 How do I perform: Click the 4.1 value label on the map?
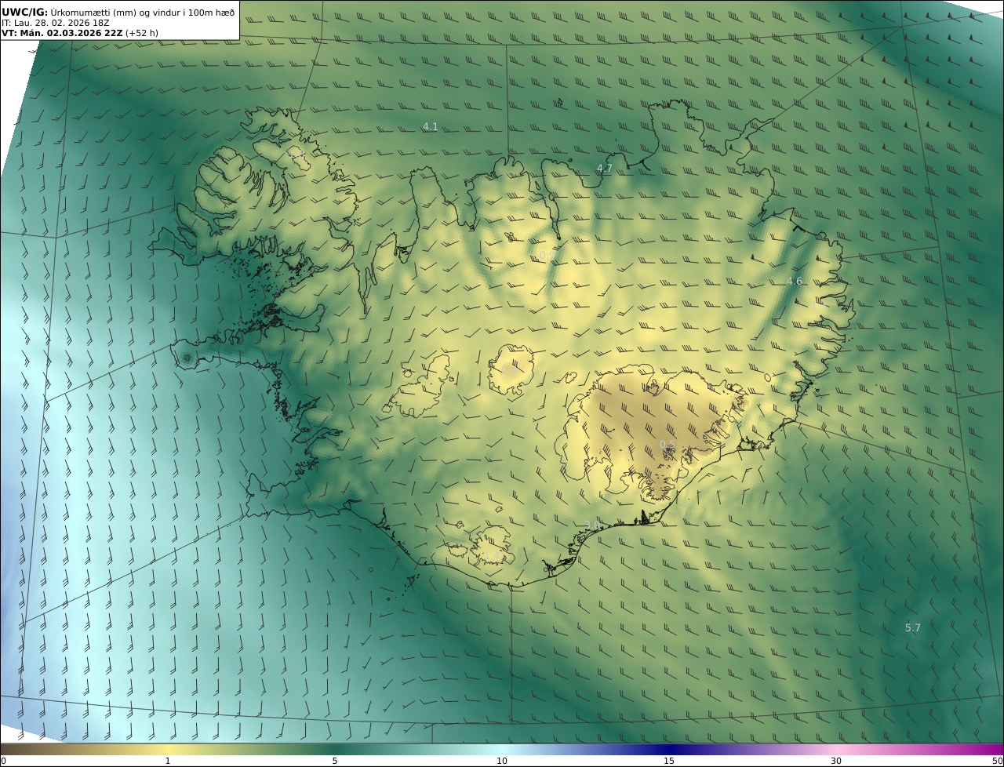(x=430, y=126)
